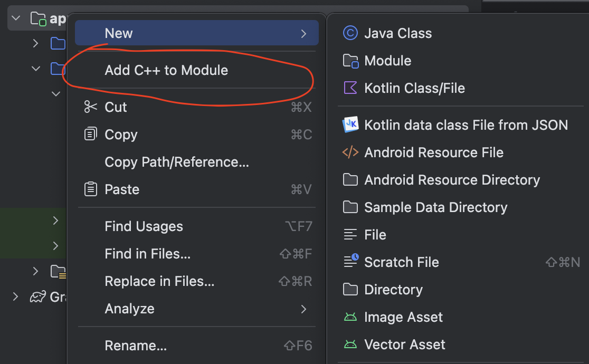Click the Android Resource File icon
Screen dimensions: 589x364
350,152
